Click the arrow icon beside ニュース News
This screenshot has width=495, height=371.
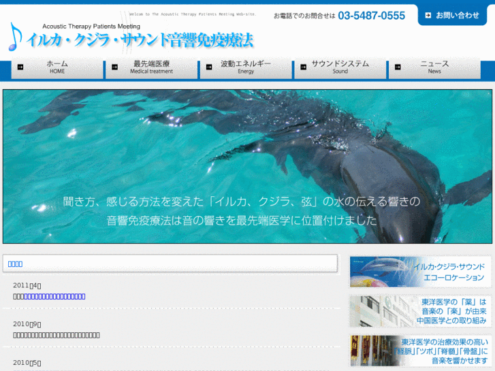tap(398, 67)
